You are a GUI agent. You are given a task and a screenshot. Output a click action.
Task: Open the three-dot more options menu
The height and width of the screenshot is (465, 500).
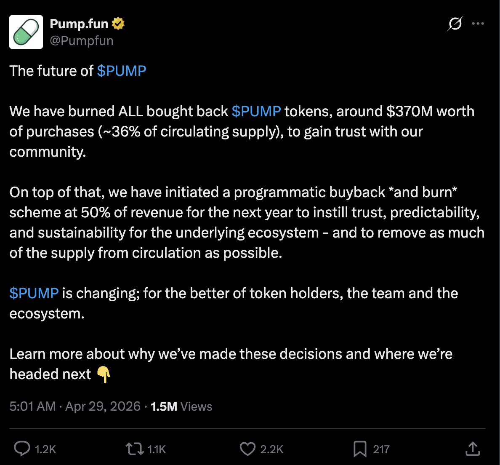tap(478, 24)
